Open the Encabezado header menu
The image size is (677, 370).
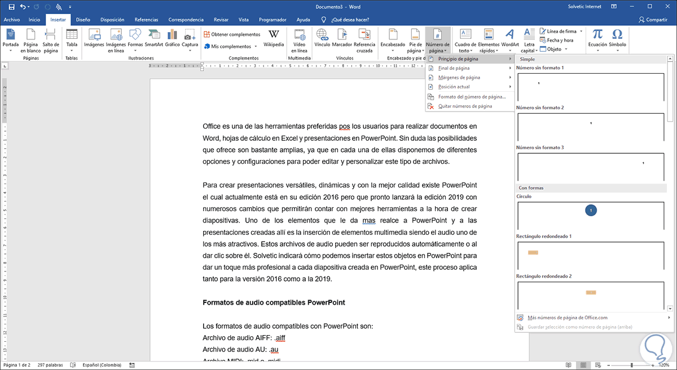coord(393,40)
